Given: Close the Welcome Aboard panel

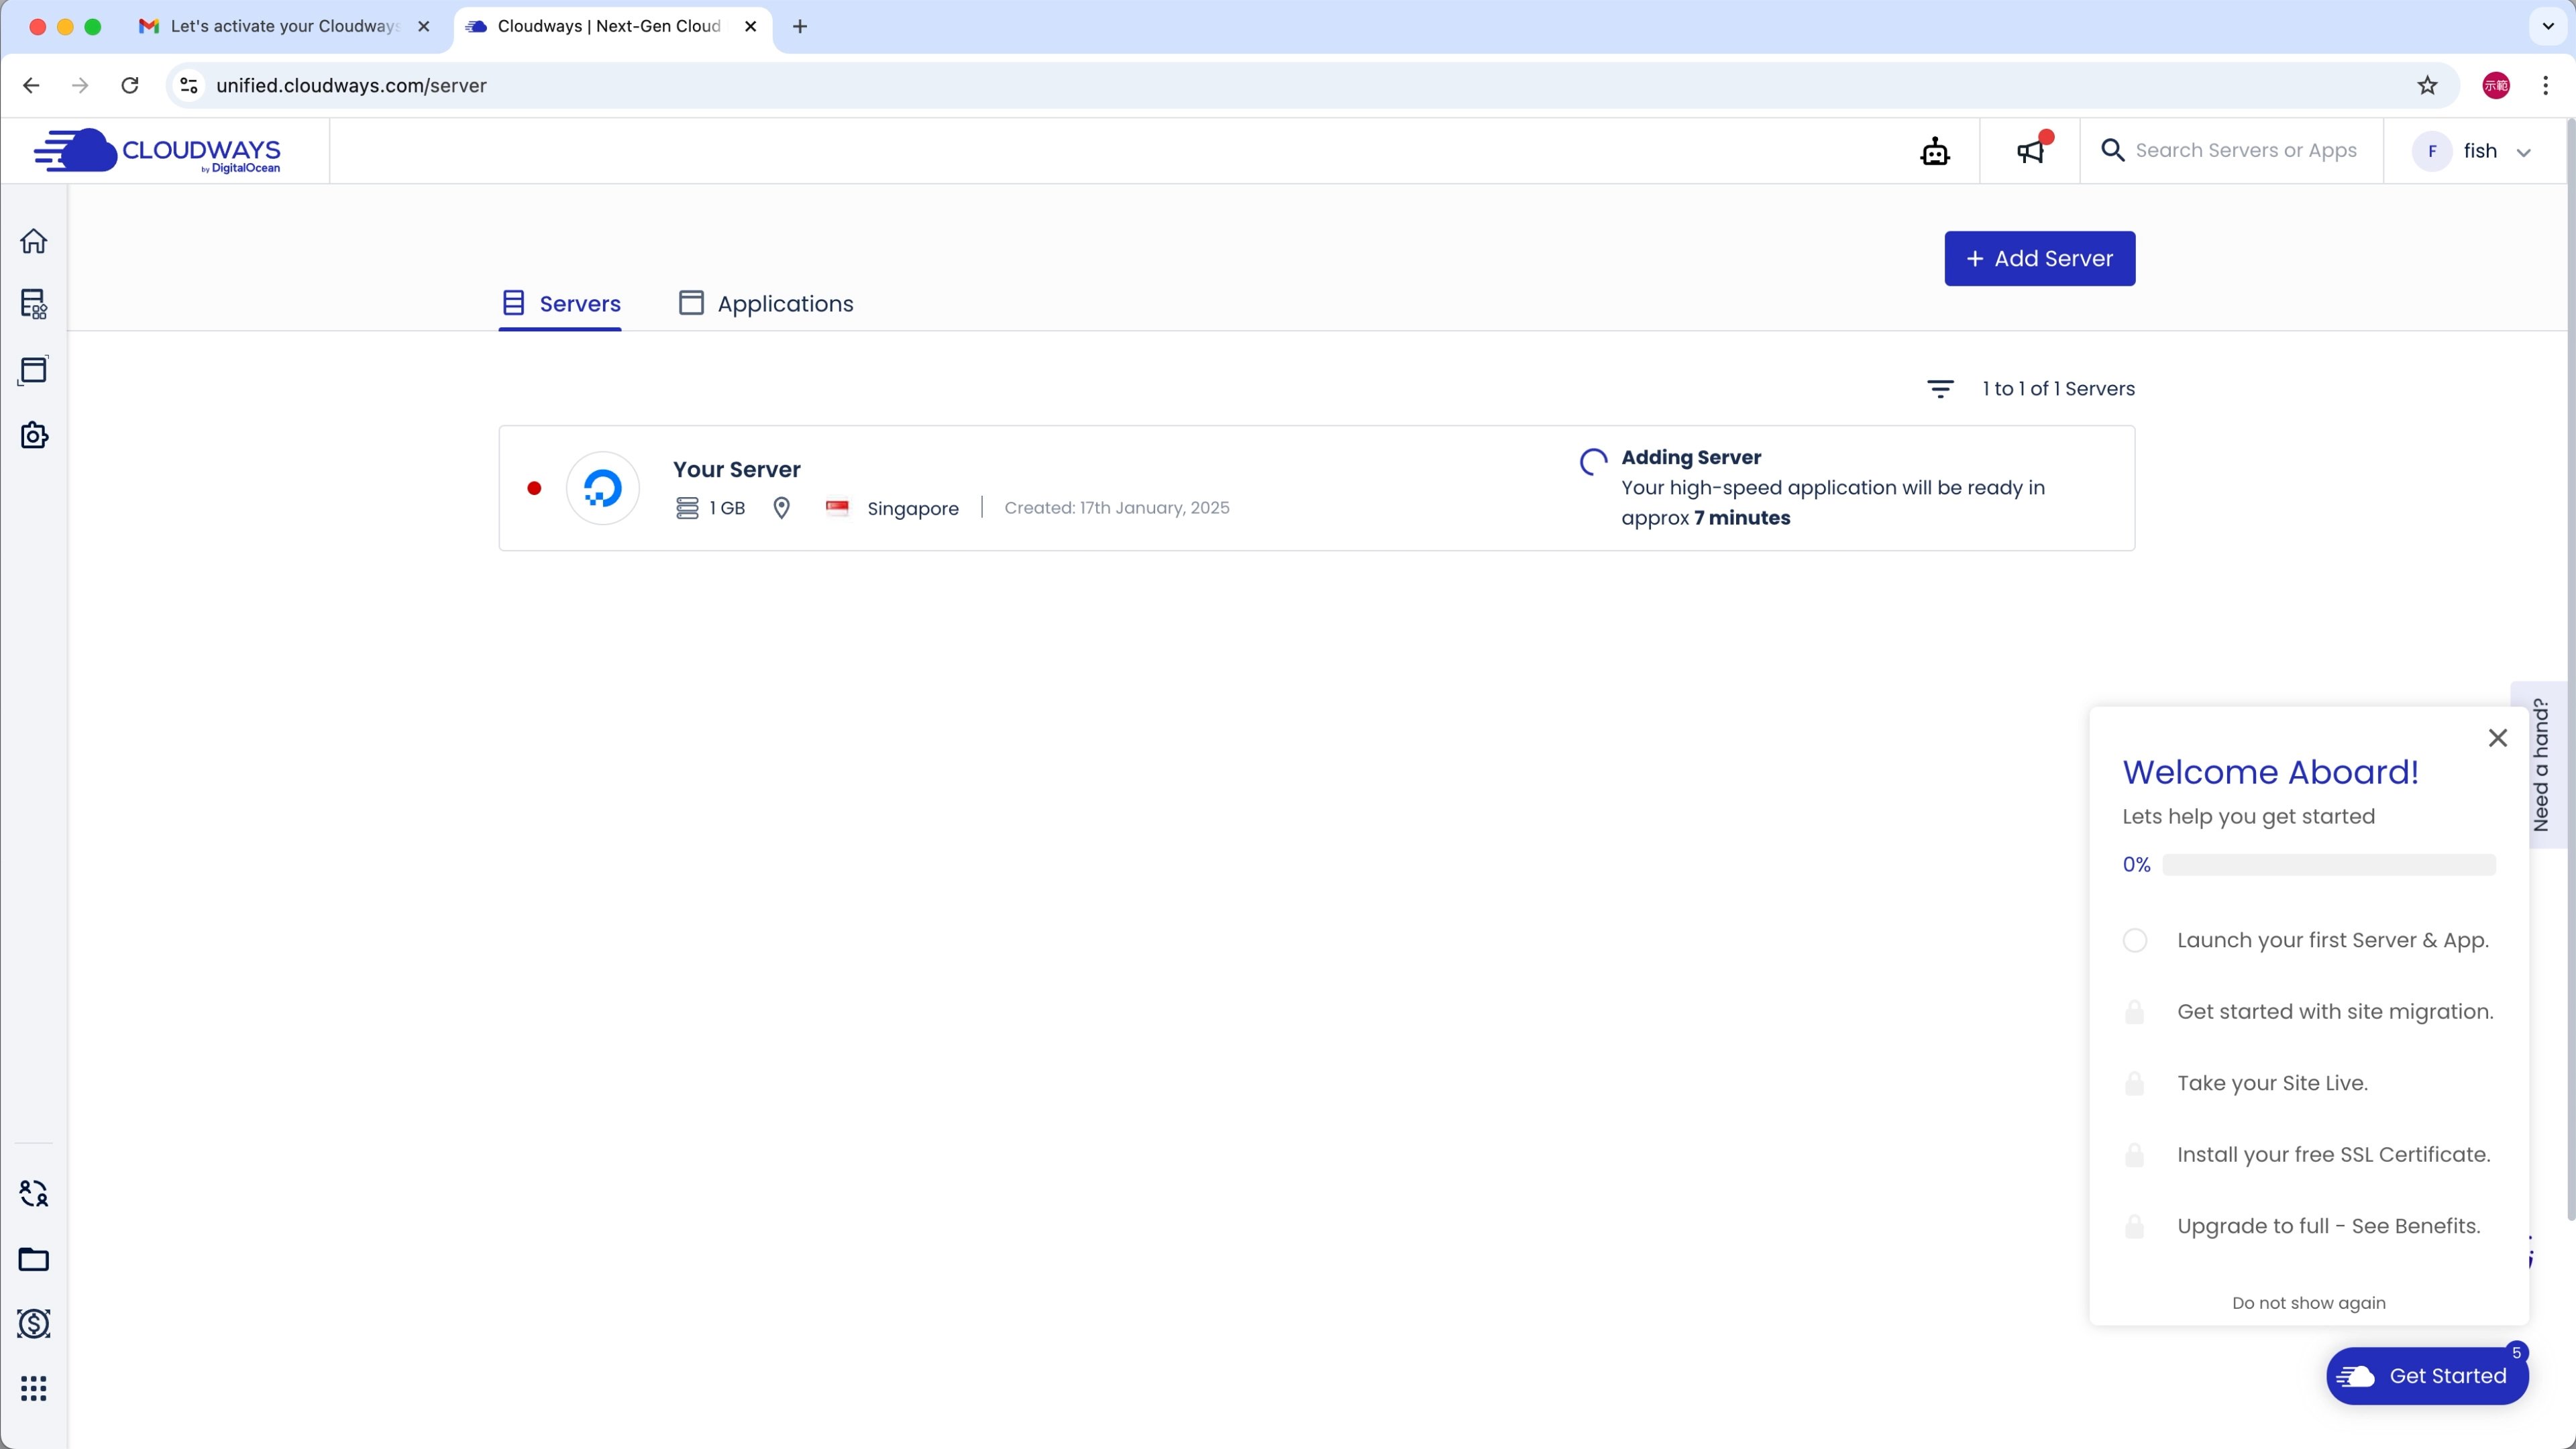Looking at the screenshot, I should 2497,738.
